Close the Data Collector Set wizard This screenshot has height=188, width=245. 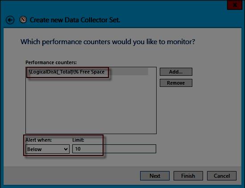coord(235,5)
